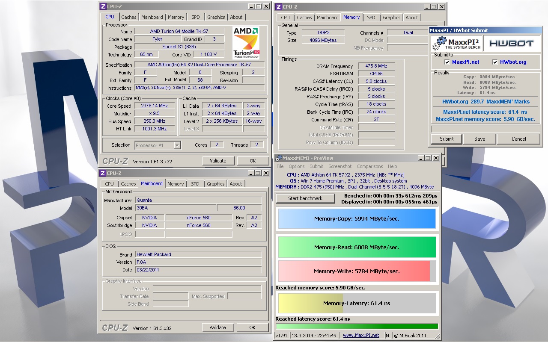The height and width of the screenshot is (342, 548).
Task: Click the Specification processor name field
Action: point(200,65)
